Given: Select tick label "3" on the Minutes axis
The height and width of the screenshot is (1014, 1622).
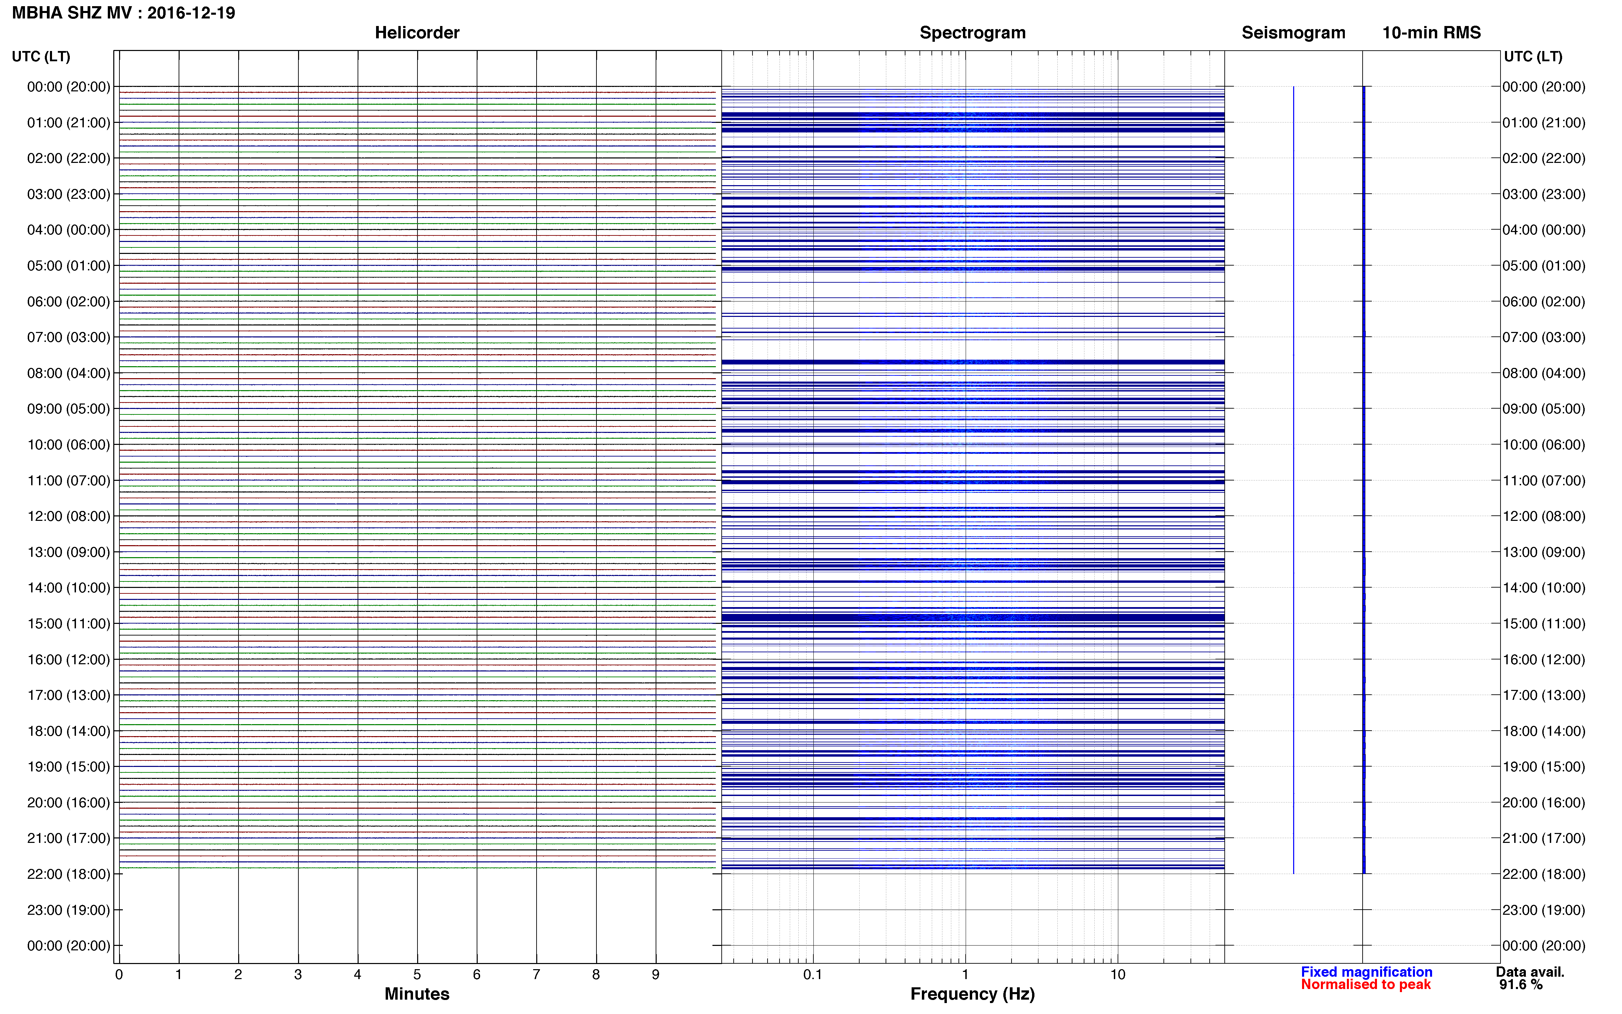Looking at the screenshot, I should (298, 974).
